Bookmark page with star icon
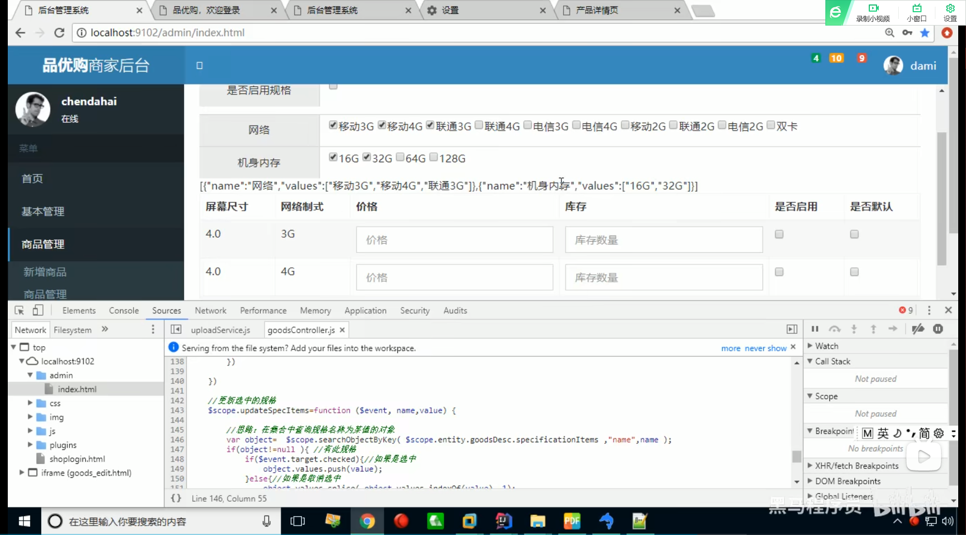The height and width of the screenshot is (535, 966). [925, 33]
